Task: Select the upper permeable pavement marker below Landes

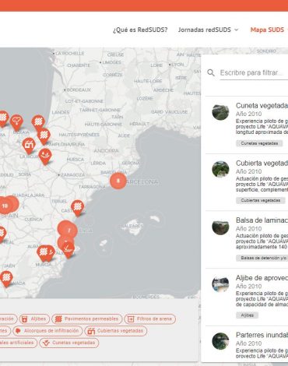Action: tap(38, 123)
